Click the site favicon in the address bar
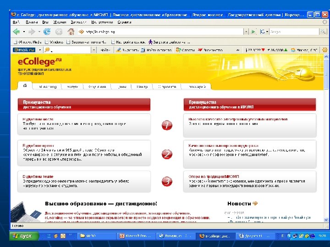The height and width of the screenshot is (247, 330). tap(81, 32)
